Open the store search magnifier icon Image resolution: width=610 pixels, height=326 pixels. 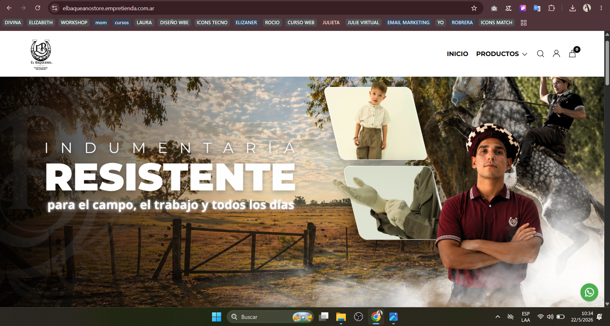click(x=540, y=54)
